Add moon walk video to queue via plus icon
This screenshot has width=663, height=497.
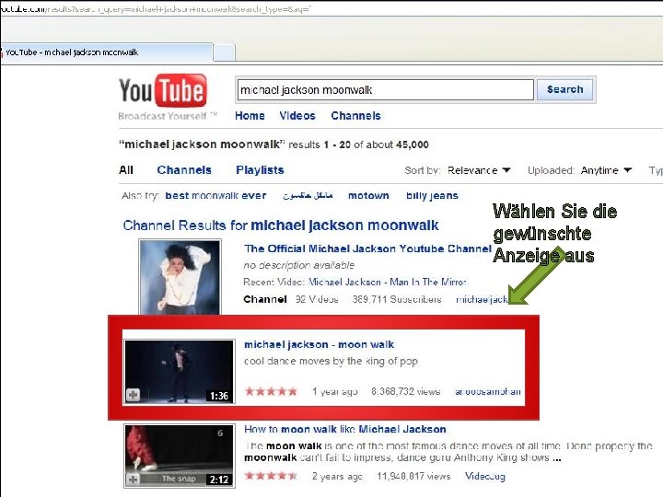134,395
